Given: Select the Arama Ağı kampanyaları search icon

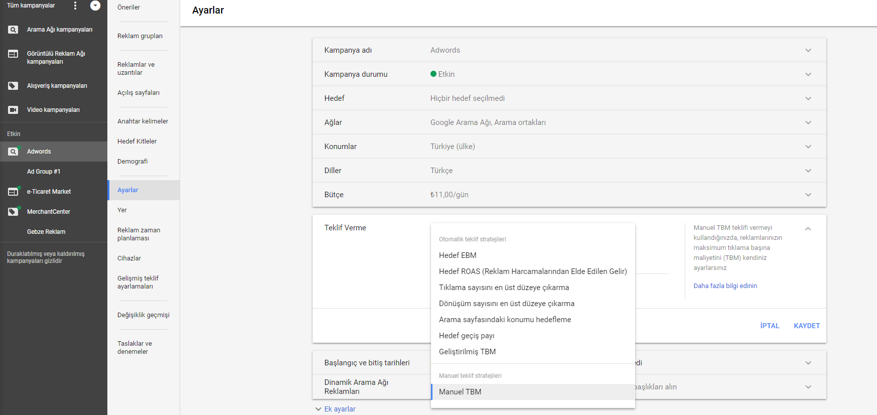Looking at the screenshot, I should (x=13, y=30).
